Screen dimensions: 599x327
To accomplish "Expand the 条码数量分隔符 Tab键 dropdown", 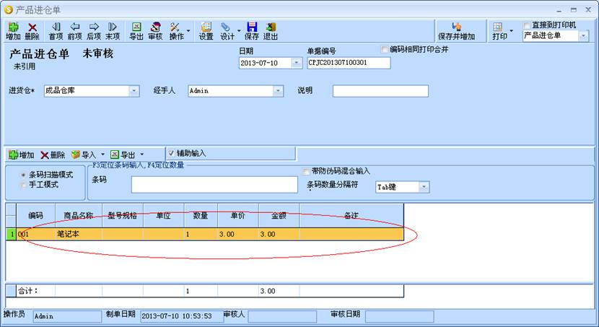I will 424,187.
